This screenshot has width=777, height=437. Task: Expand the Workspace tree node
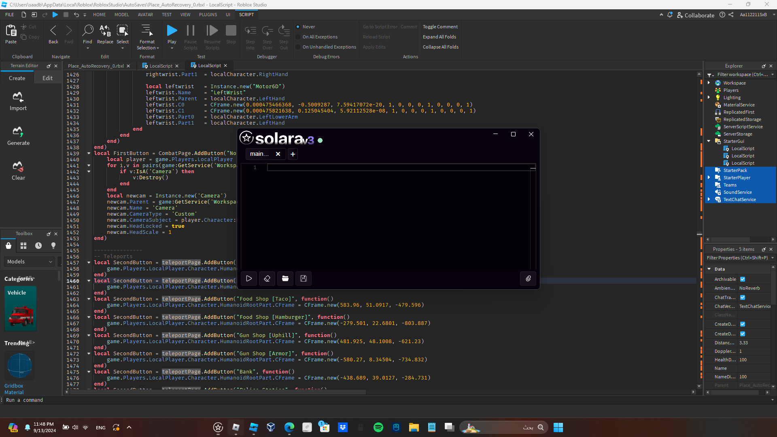click(x=709, y=83)
